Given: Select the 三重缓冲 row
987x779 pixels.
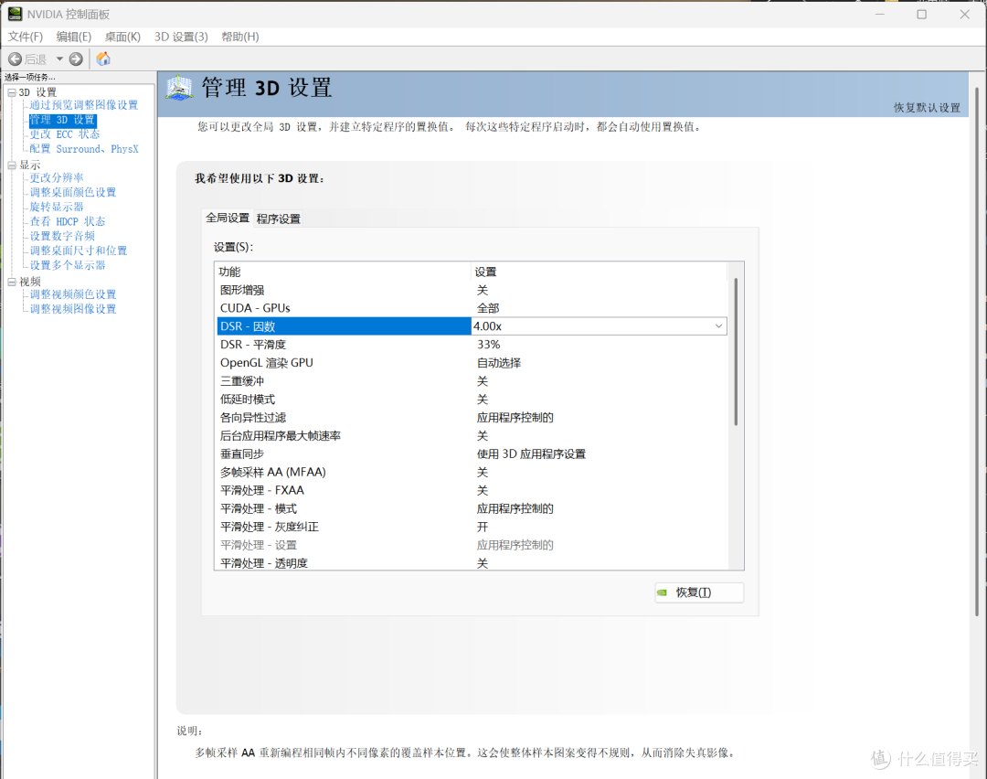Looking at the screenshot, I should click(471, 381).
